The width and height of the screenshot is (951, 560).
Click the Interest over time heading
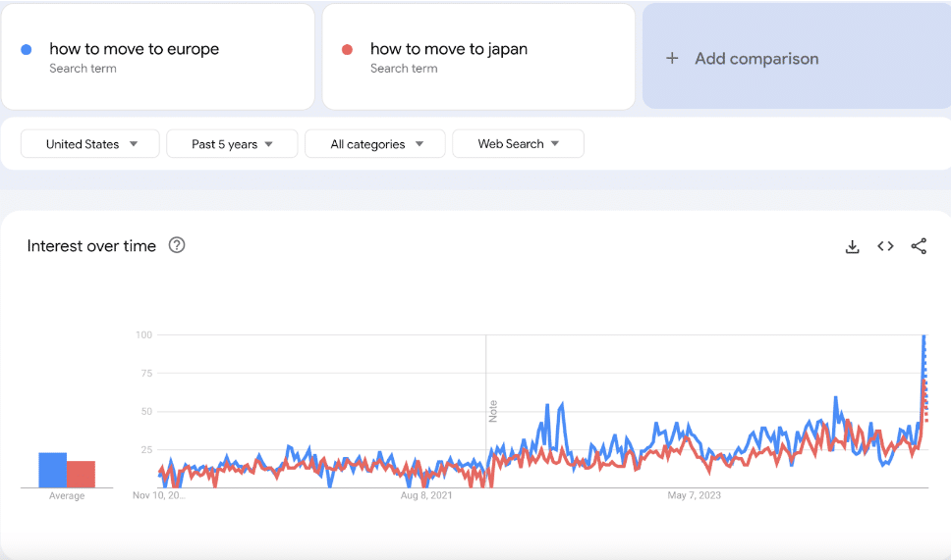click(x=91, y=246)
